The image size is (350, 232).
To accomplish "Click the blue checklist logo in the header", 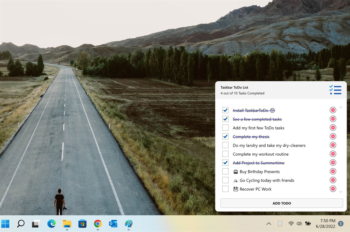I will tap(336, 90).
